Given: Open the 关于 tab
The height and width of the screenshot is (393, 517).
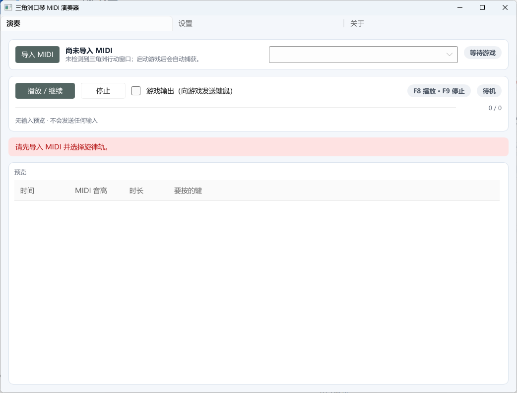Looking at the screenshot, I should (x=430, y=23).
